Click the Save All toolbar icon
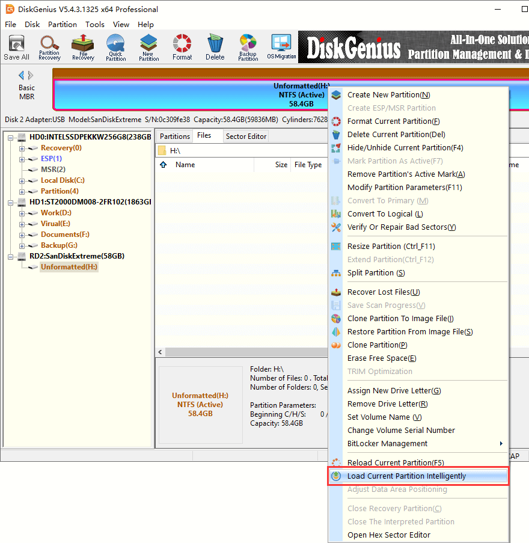Screen dimensions: 529x543 coord(16,48)
